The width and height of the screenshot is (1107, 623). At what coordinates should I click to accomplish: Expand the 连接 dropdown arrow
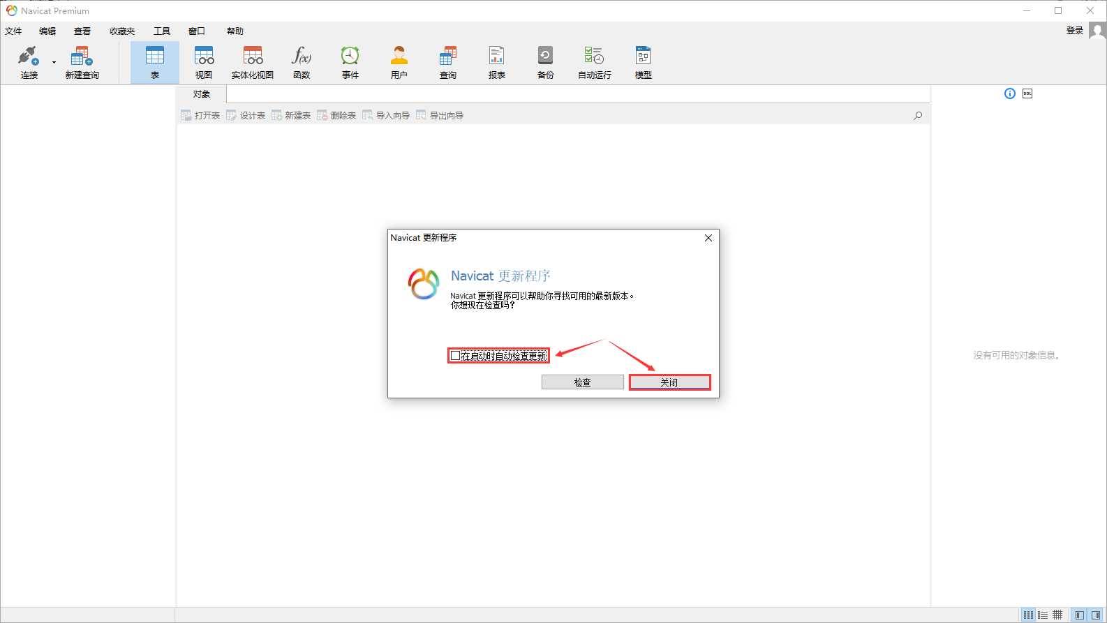coord(54,63)
